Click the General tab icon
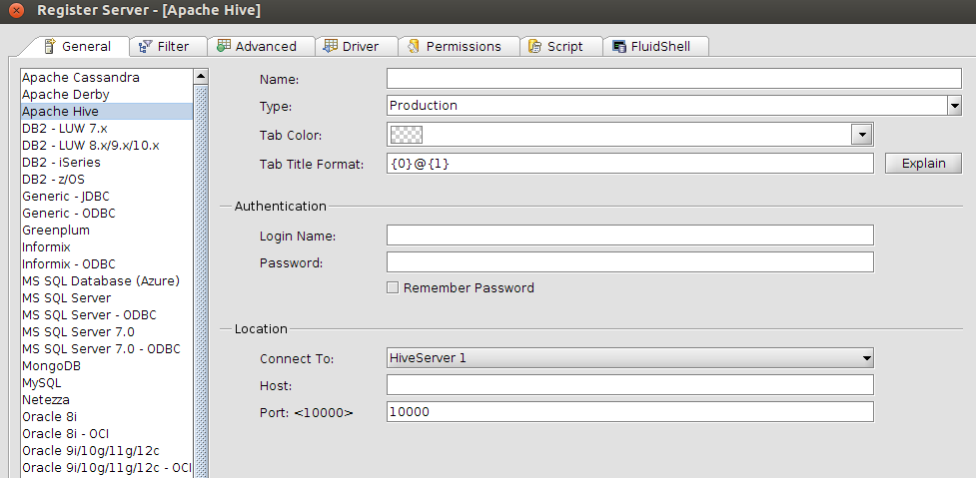 coord(51,46)
